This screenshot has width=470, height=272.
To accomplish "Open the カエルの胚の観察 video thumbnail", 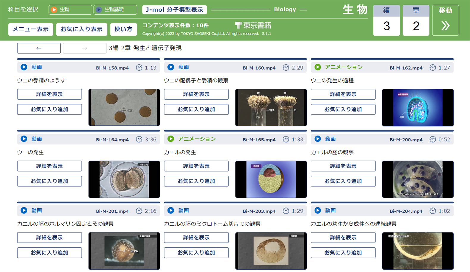I will coord(418,179).
